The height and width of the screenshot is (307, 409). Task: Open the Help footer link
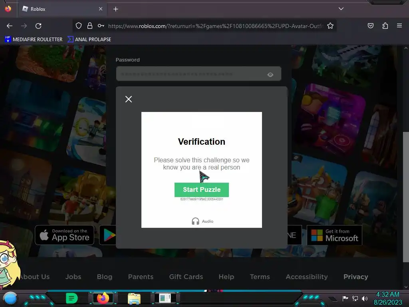click(x=226, y=277)
